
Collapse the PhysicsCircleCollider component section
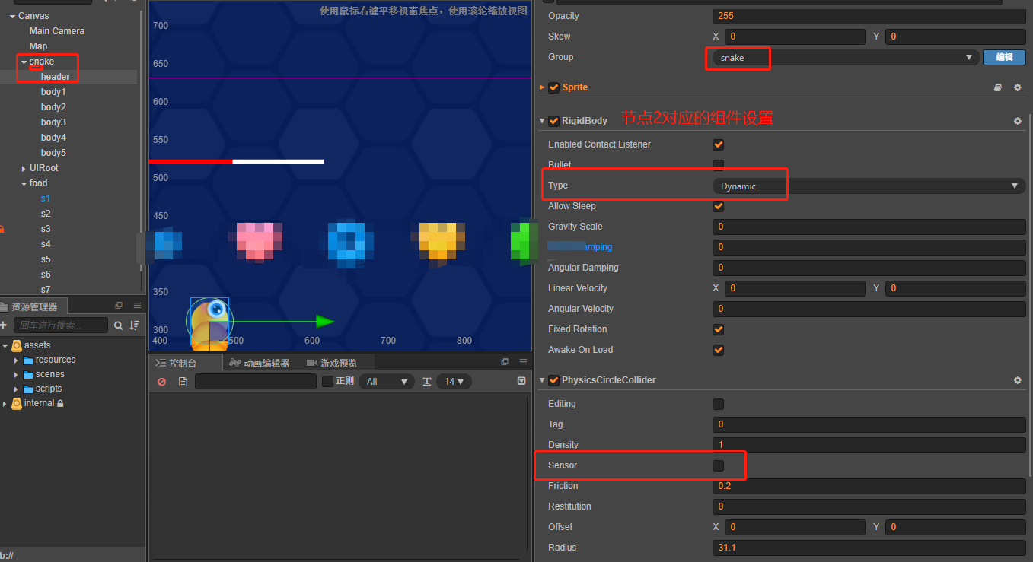[543, 380]
